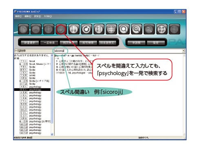200x150 pixels.
Task: Click the 履歴 history button
Action: click(x=156, y=43)
